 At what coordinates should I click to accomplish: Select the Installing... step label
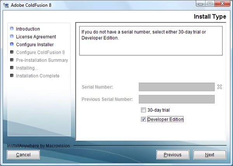click(27, 68)
